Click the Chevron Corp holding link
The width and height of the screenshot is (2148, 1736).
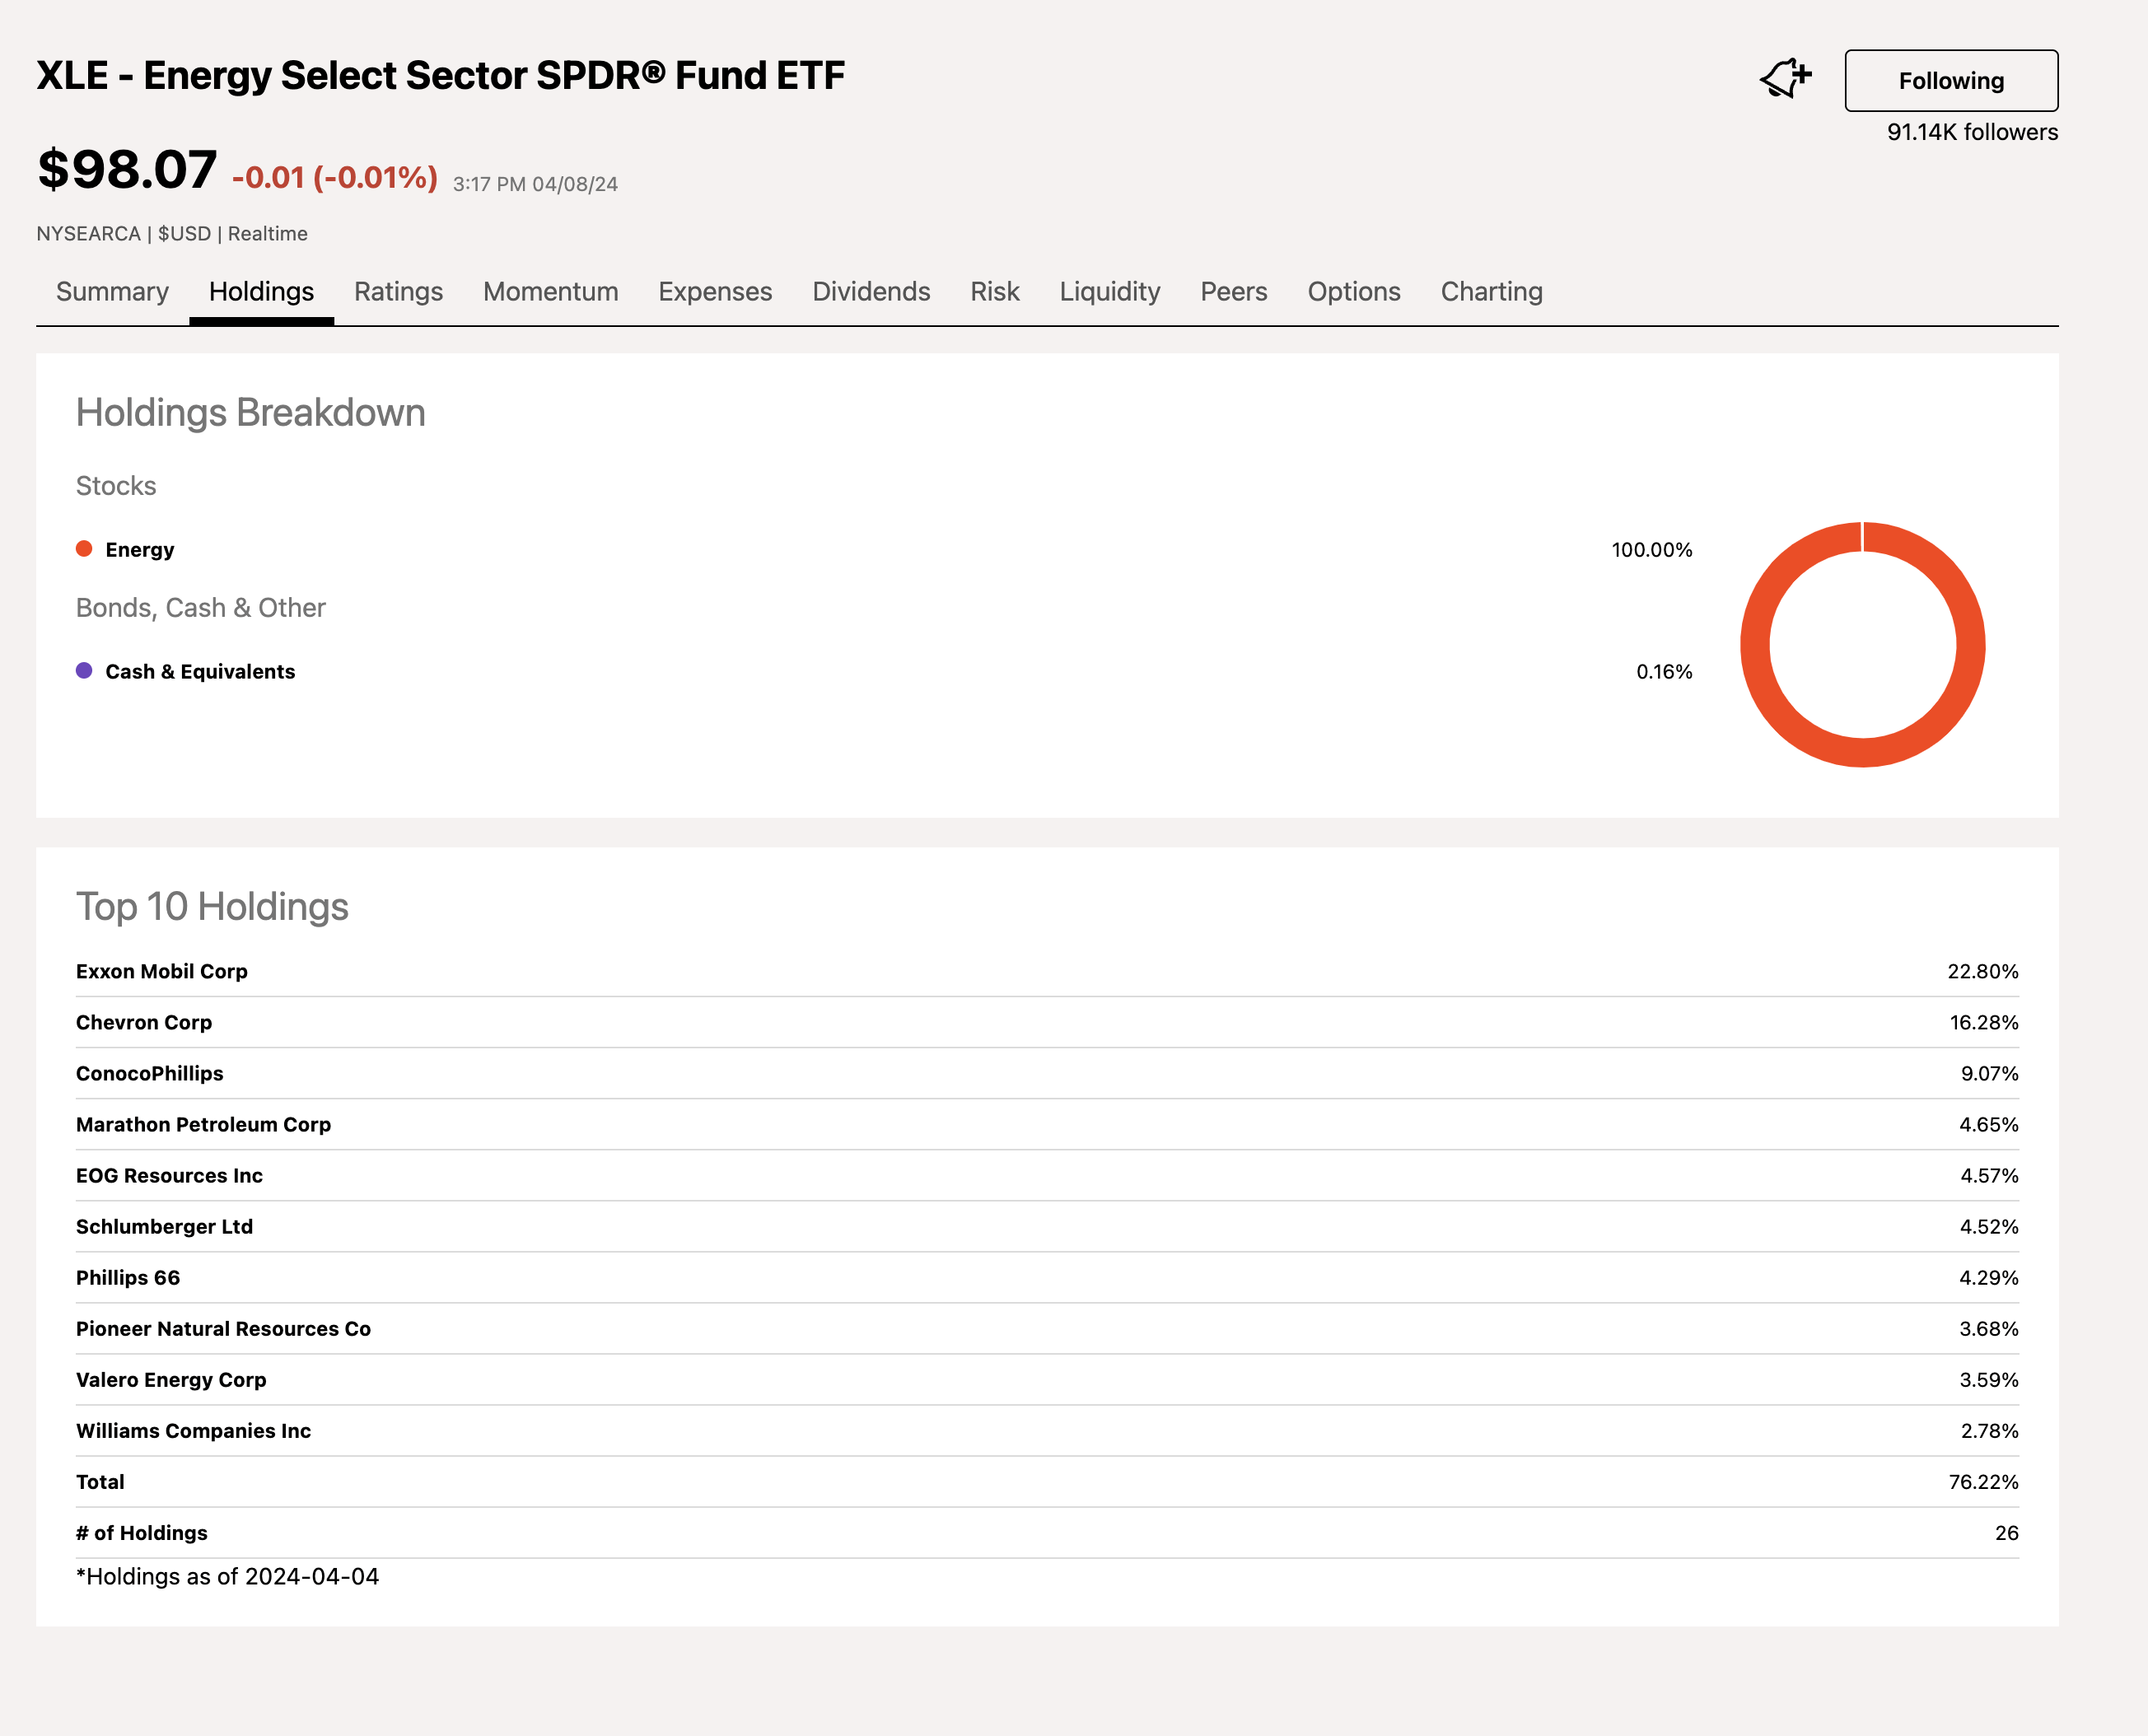144,1022
